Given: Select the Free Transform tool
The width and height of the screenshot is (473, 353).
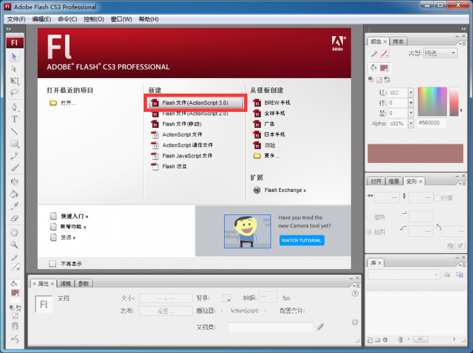Looking at the screenshot, I should click(14, 81).
